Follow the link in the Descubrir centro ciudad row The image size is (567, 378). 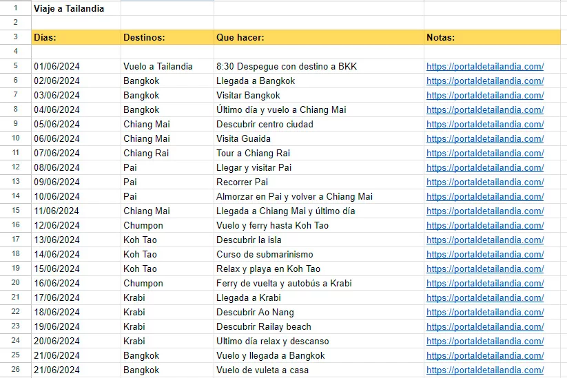coord(485,125)
